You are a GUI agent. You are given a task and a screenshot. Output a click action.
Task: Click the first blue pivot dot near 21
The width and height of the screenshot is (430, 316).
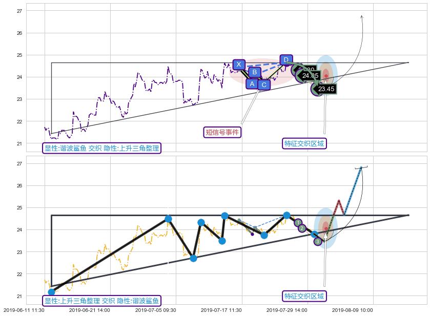pos(51,292)
